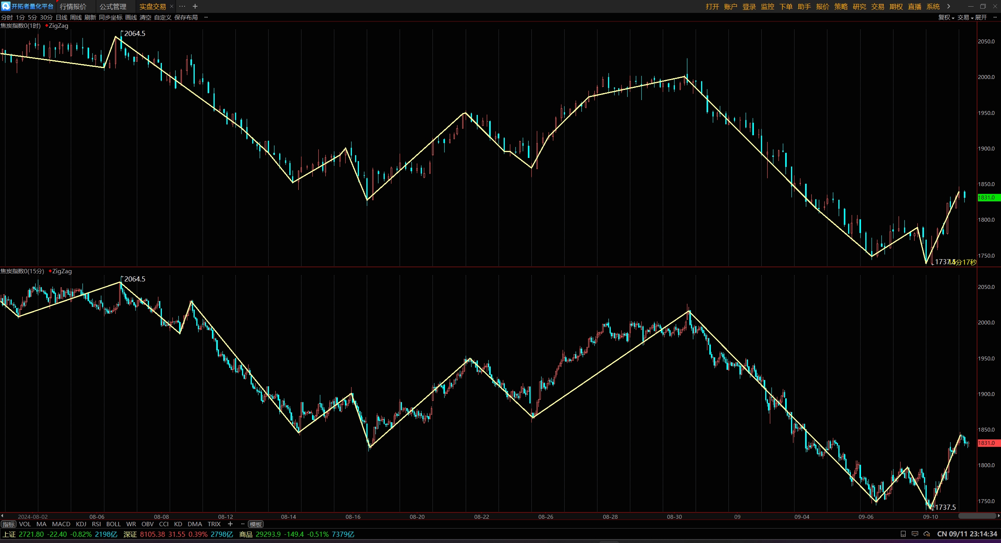Open the top menu bar 交易 menu
The width and height of the screenshot is (1001, 543).
(x=878, y=7)
